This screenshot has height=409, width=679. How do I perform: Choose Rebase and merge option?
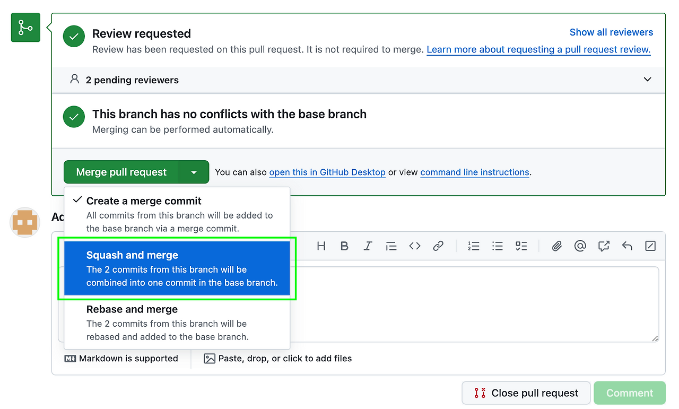177,323
